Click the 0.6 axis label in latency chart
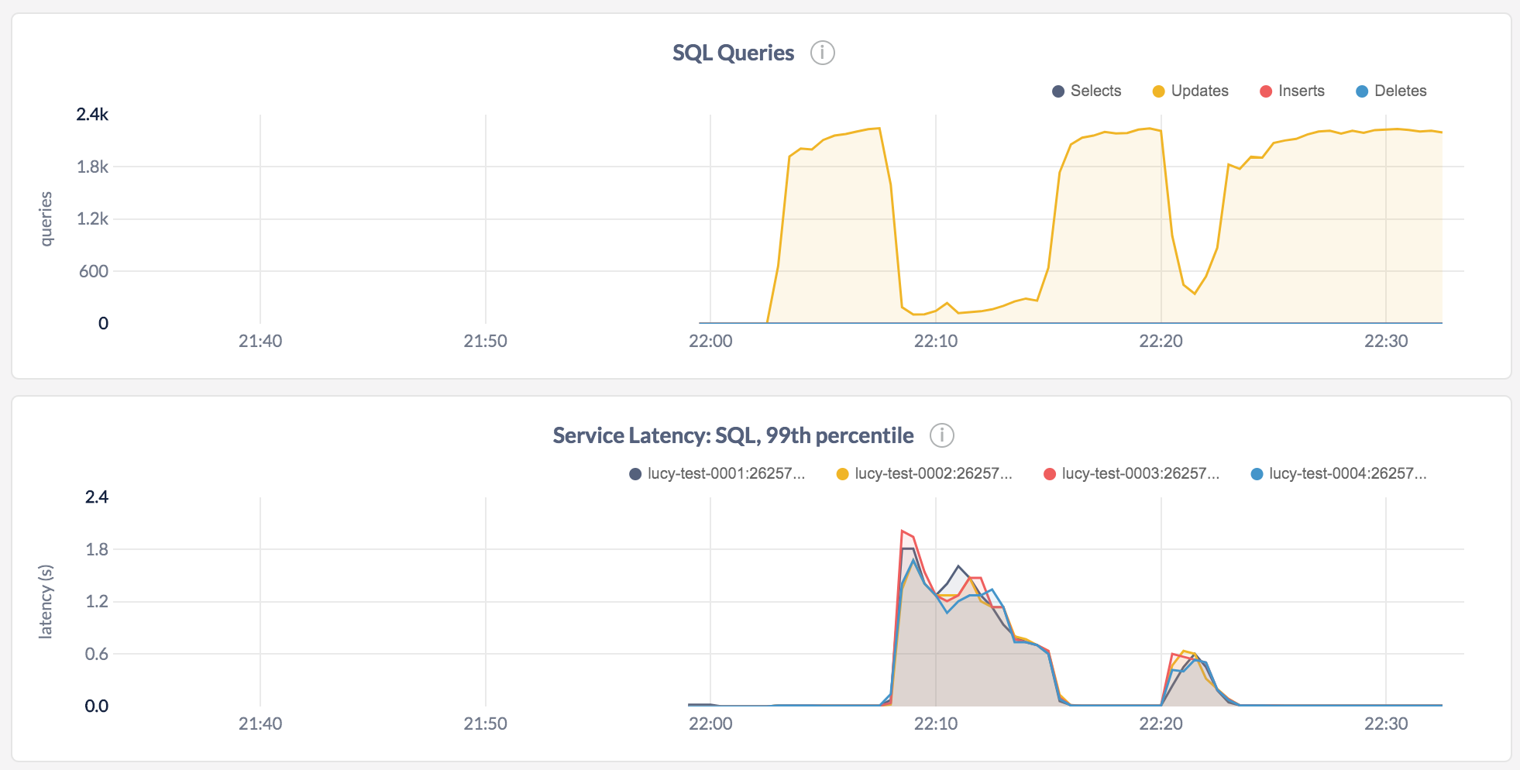The height and width of the screenshot is (770, 1520). [x=97, y=654]
